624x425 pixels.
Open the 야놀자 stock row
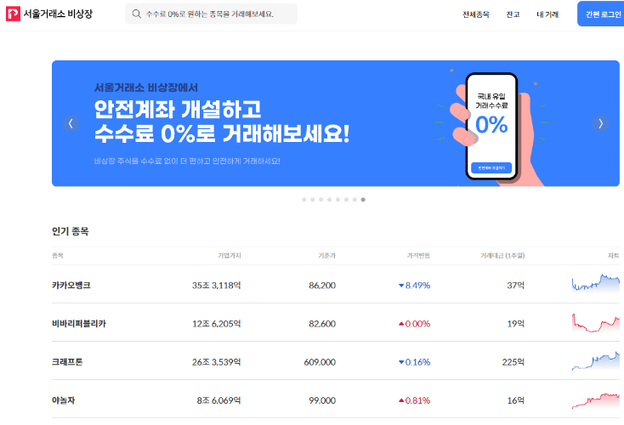(x=336, y=399)
